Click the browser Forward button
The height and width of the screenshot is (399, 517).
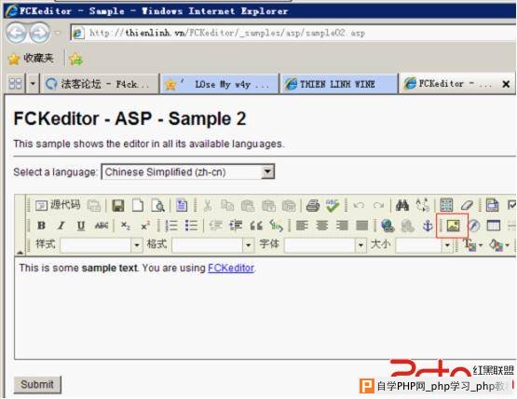tap(40, 33)
